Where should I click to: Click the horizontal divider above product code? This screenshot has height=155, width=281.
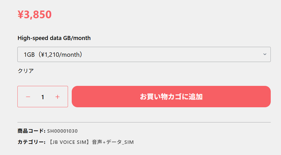(144, 122)
